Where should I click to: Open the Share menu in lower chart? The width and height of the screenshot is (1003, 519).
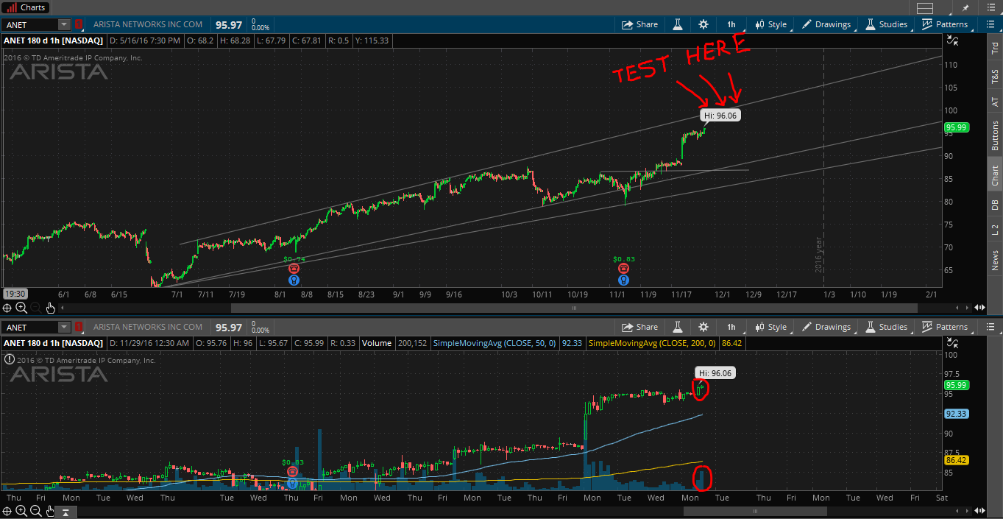(x=639, y=327)
